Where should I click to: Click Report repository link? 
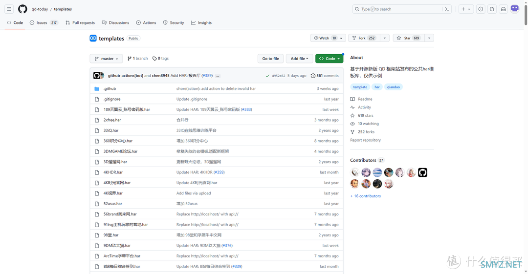(x=365, y=140)
